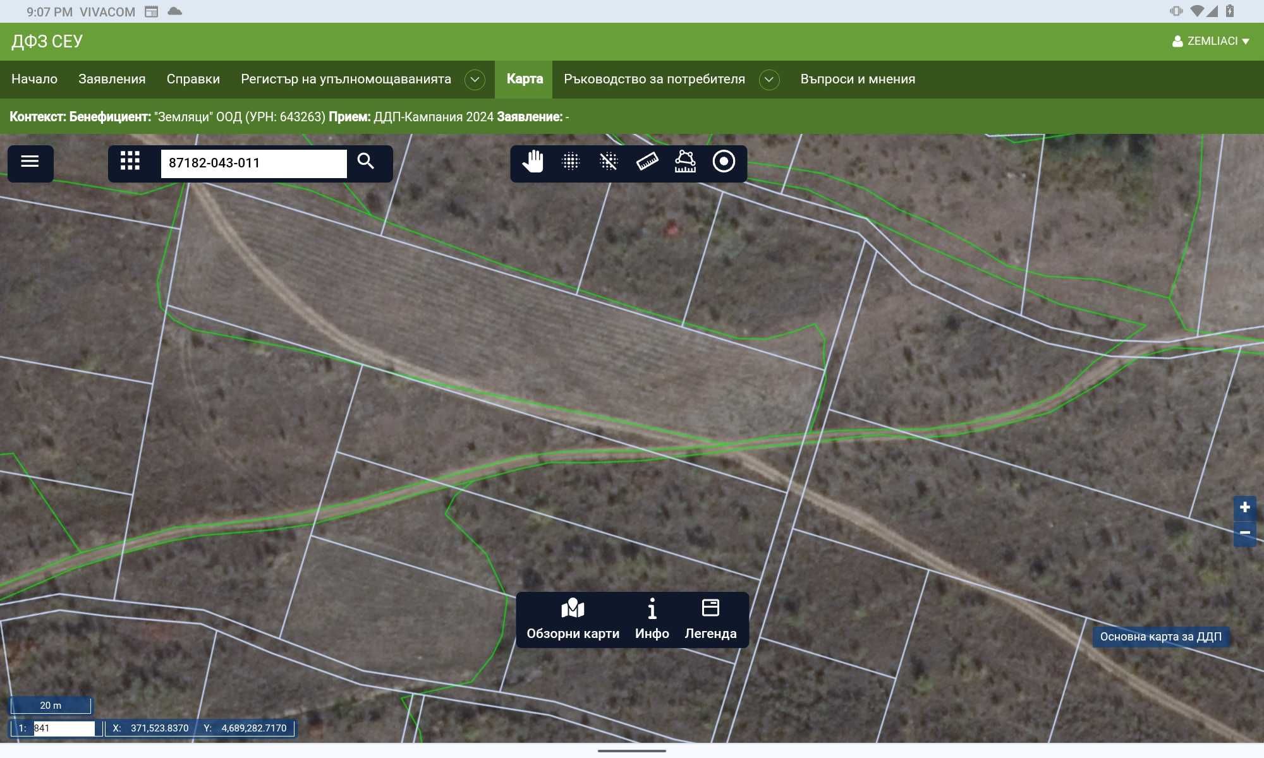Screen dimensions: 1264x758
Task: Expand Регистър на упълномощаванията dropdown chevron
Action: click(x=475, y=80)
